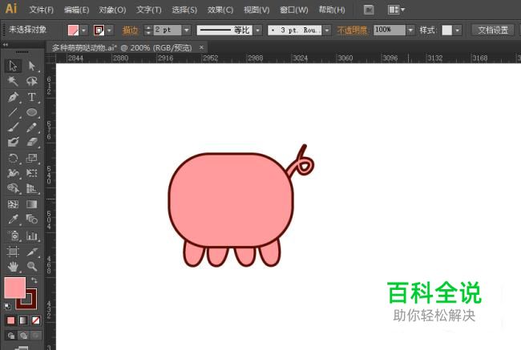This screenshot has height=350, width=521.
Task: Select the Perspective Grid tool
Action: (x=32, y=188)
